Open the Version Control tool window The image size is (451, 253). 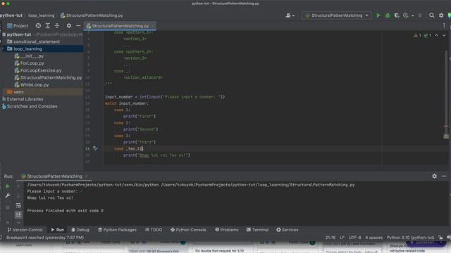point(25,230)
